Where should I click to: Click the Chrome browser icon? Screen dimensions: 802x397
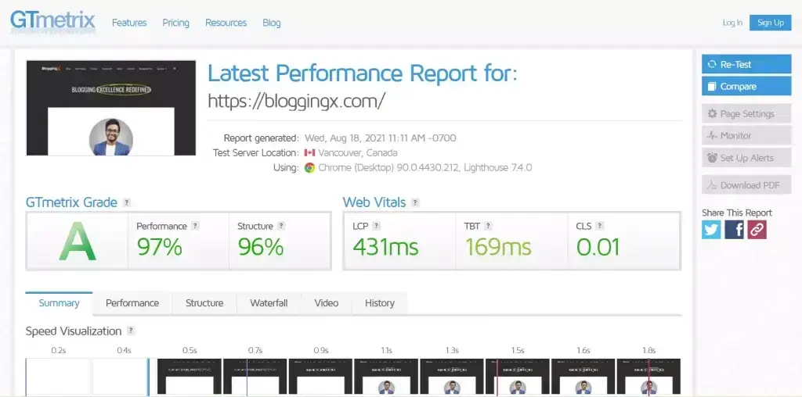pyautogui.click(x=309, y=167)
